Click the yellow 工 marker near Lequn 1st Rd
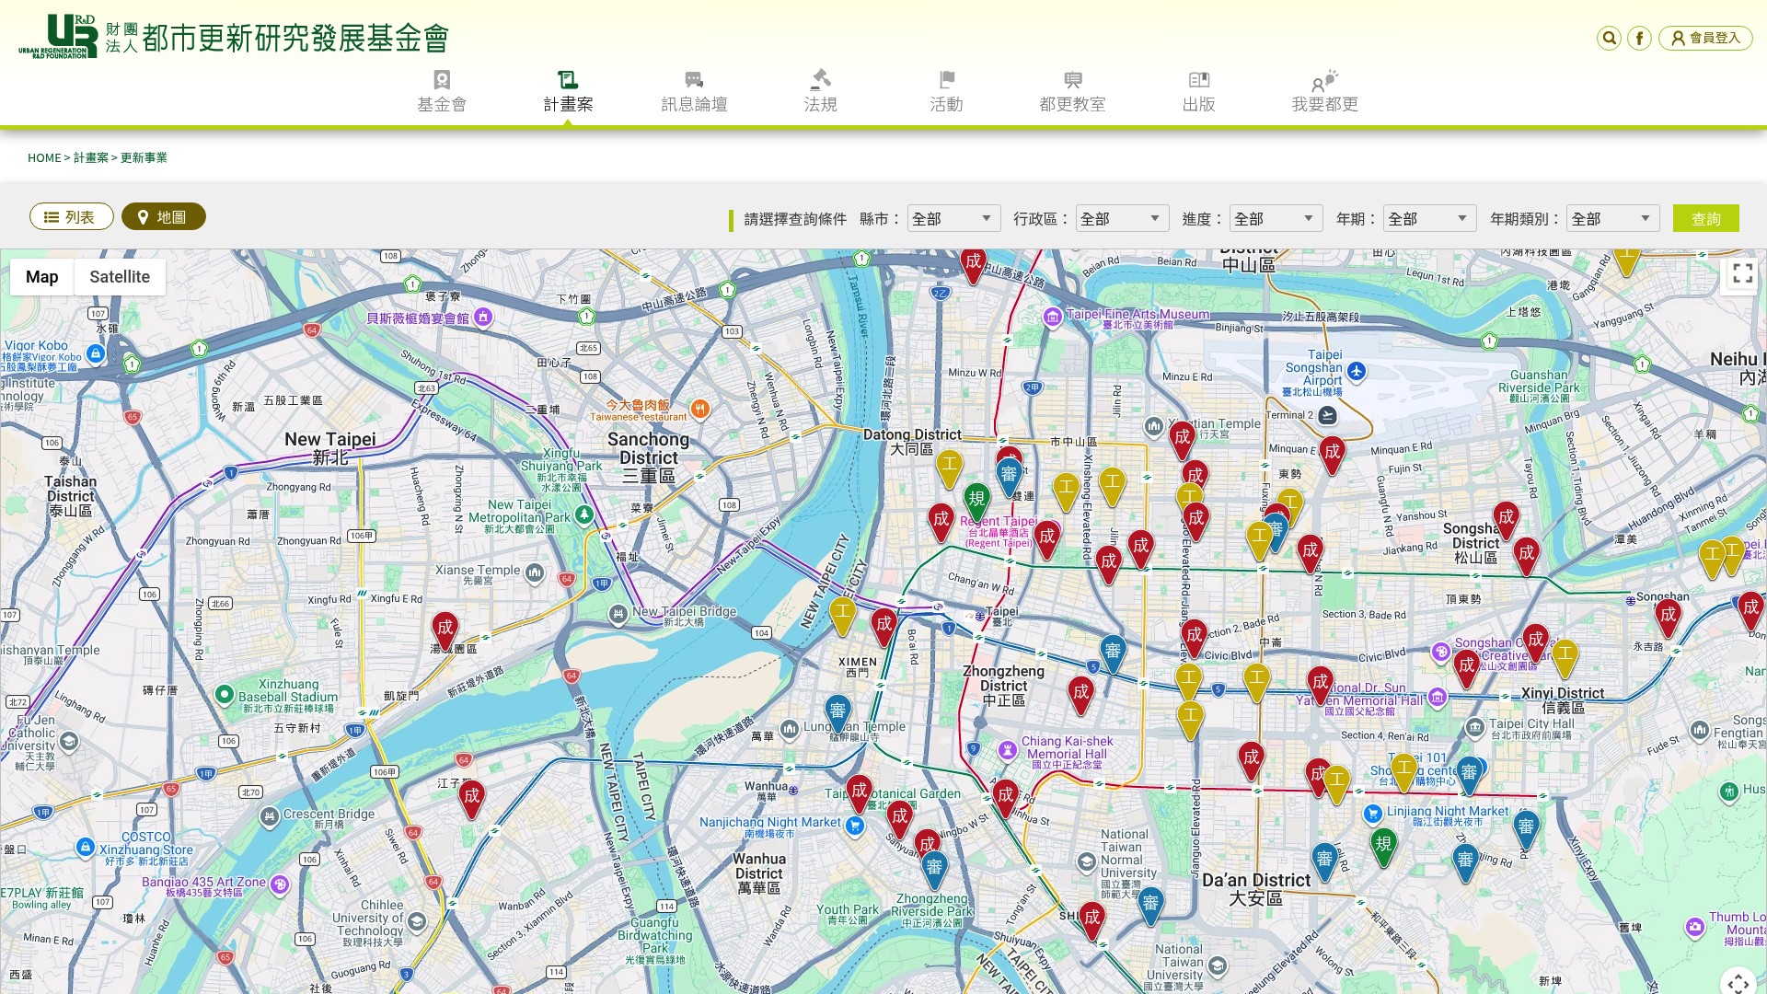Screen dimensions: 1767x994 [1626, 260]
